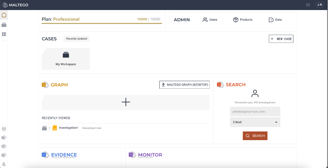The image size is (328, 168).
Task: Open the Monitor 'M' icon in the sidebar
Action: [x=4, y=146]
